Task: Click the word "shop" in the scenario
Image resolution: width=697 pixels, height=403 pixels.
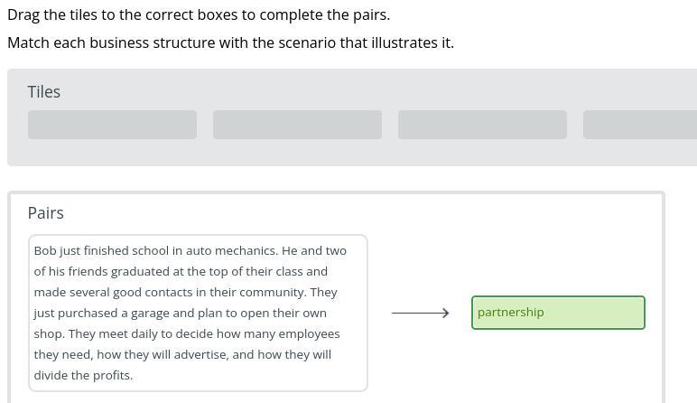Action: tap(49, 333)
